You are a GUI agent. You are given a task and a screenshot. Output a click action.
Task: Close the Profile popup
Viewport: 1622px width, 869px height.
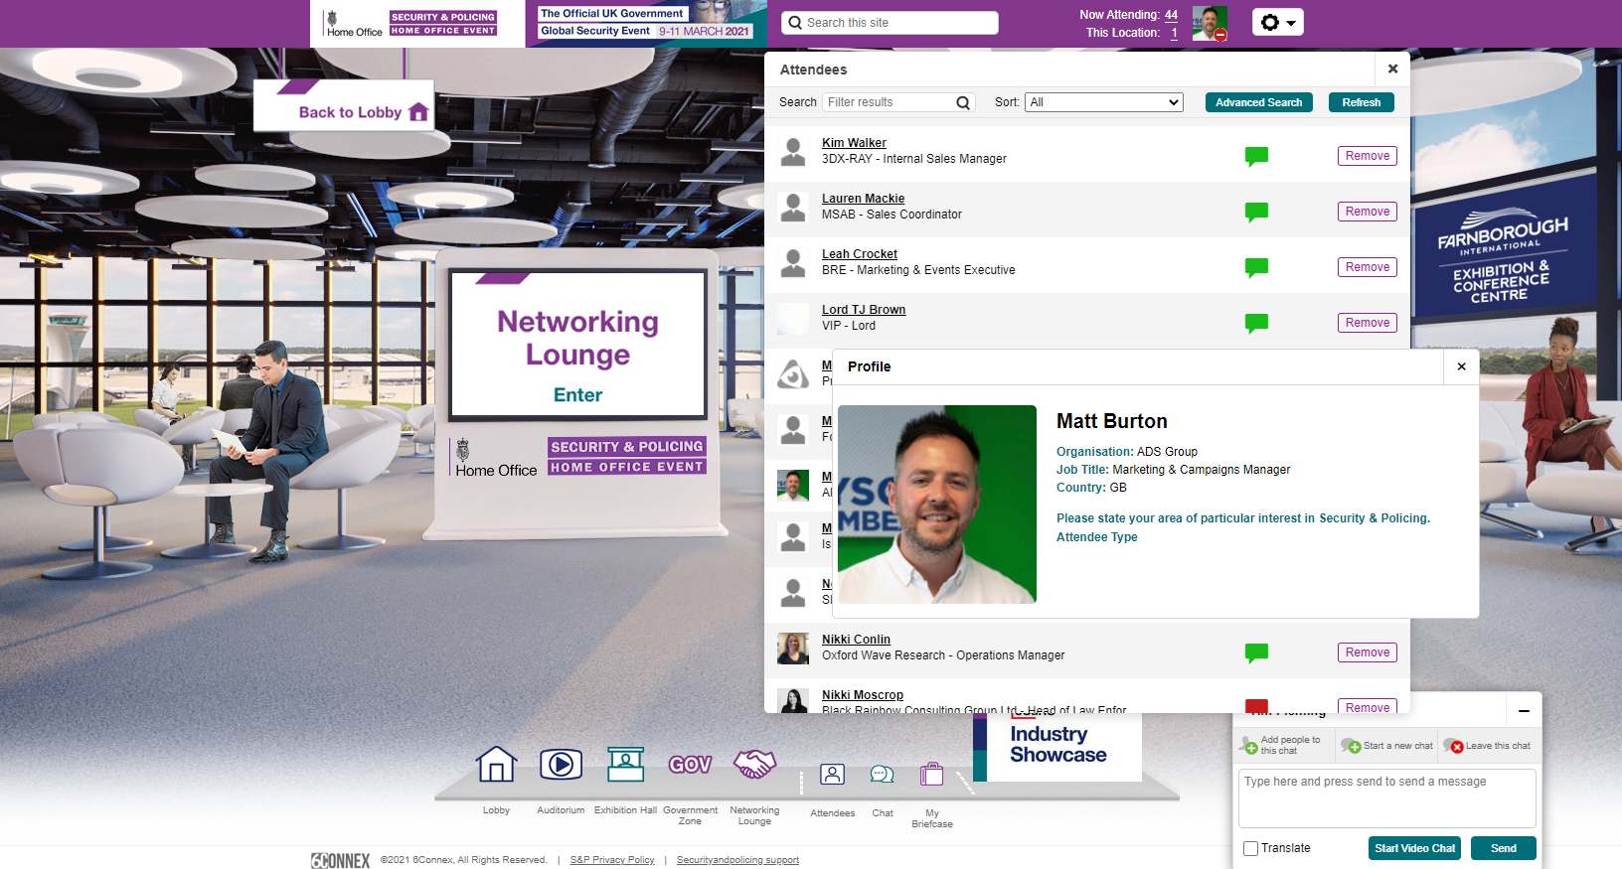1461,366
